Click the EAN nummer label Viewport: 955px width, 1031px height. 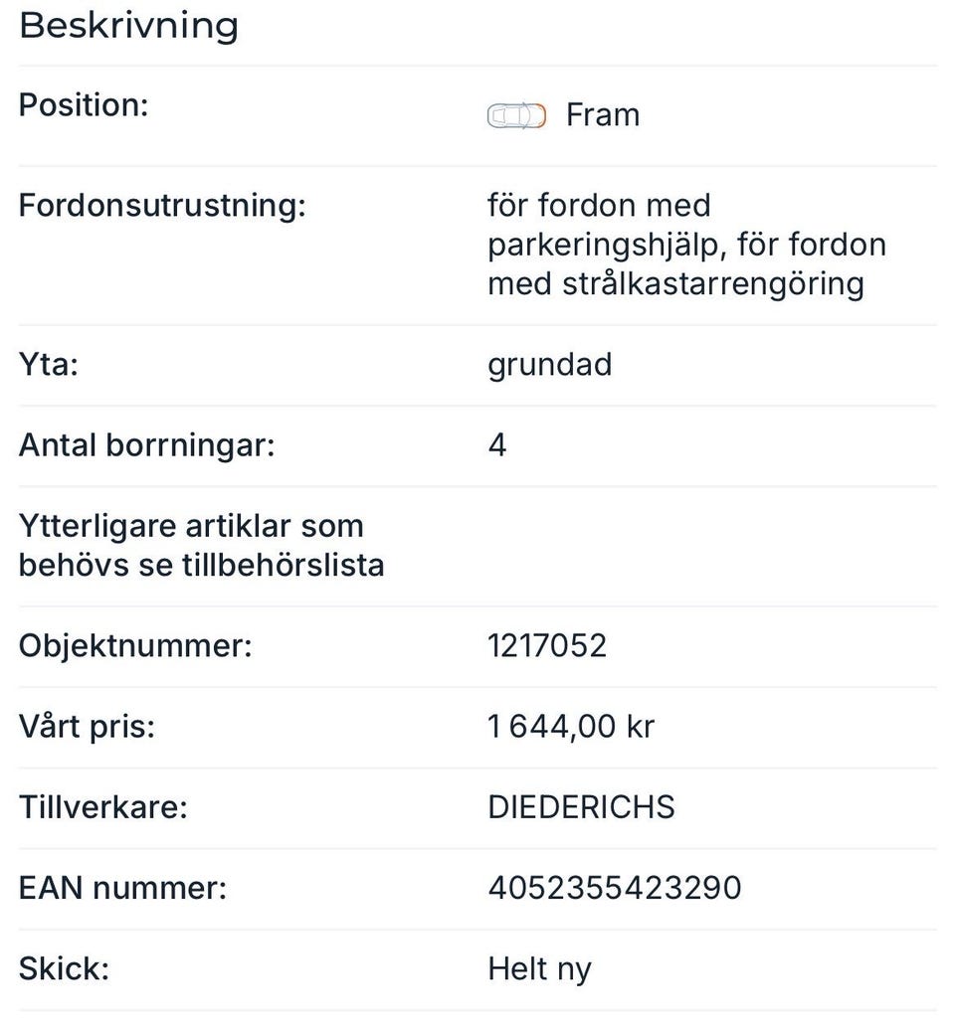pos(122,888)
